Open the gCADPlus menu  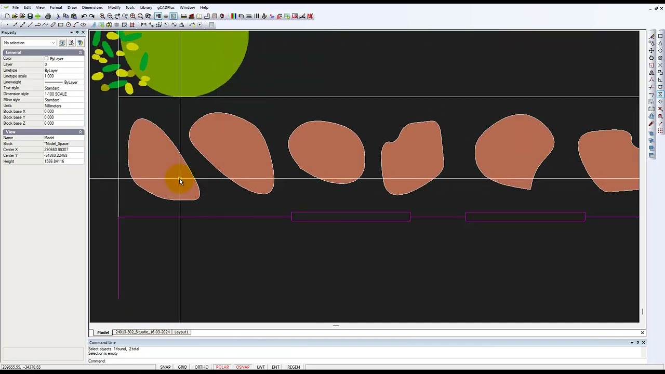[166, 7]
